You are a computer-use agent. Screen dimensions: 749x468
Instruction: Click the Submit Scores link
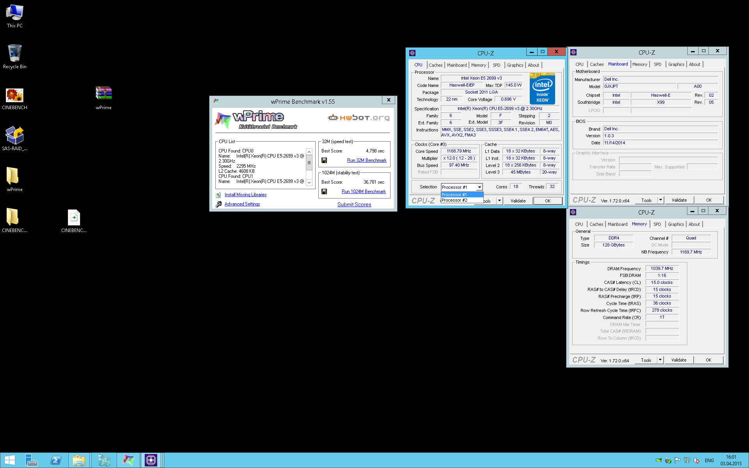(x=354, y=204)
